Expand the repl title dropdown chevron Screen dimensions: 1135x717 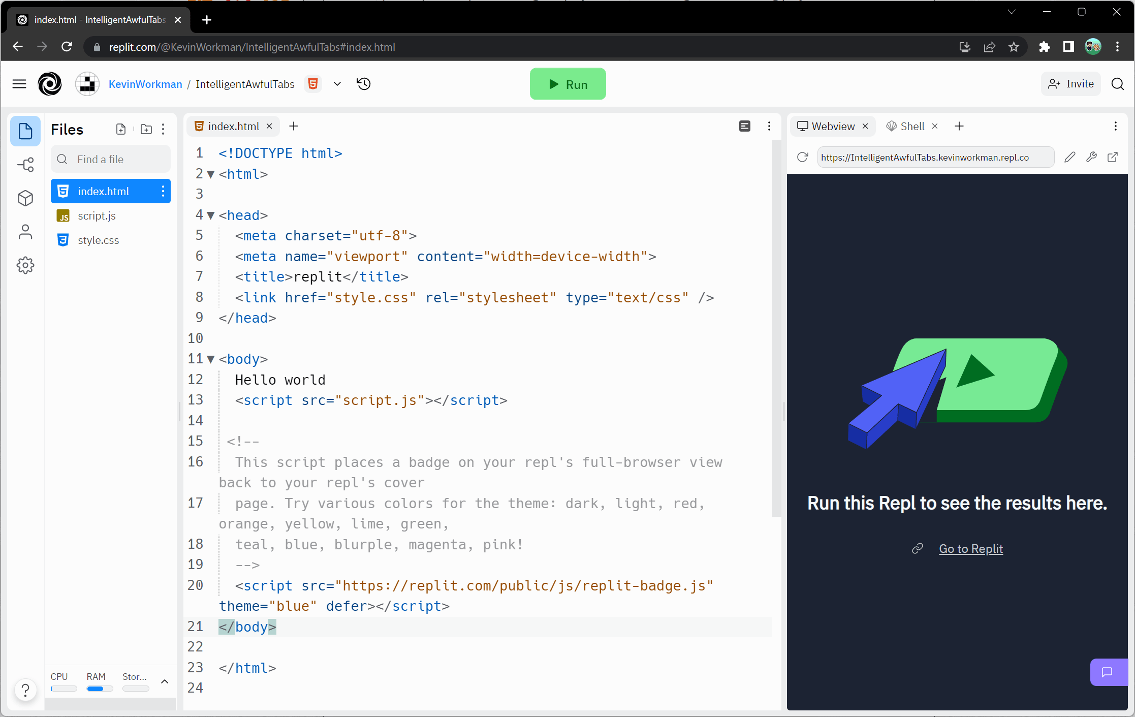point(337,84)
